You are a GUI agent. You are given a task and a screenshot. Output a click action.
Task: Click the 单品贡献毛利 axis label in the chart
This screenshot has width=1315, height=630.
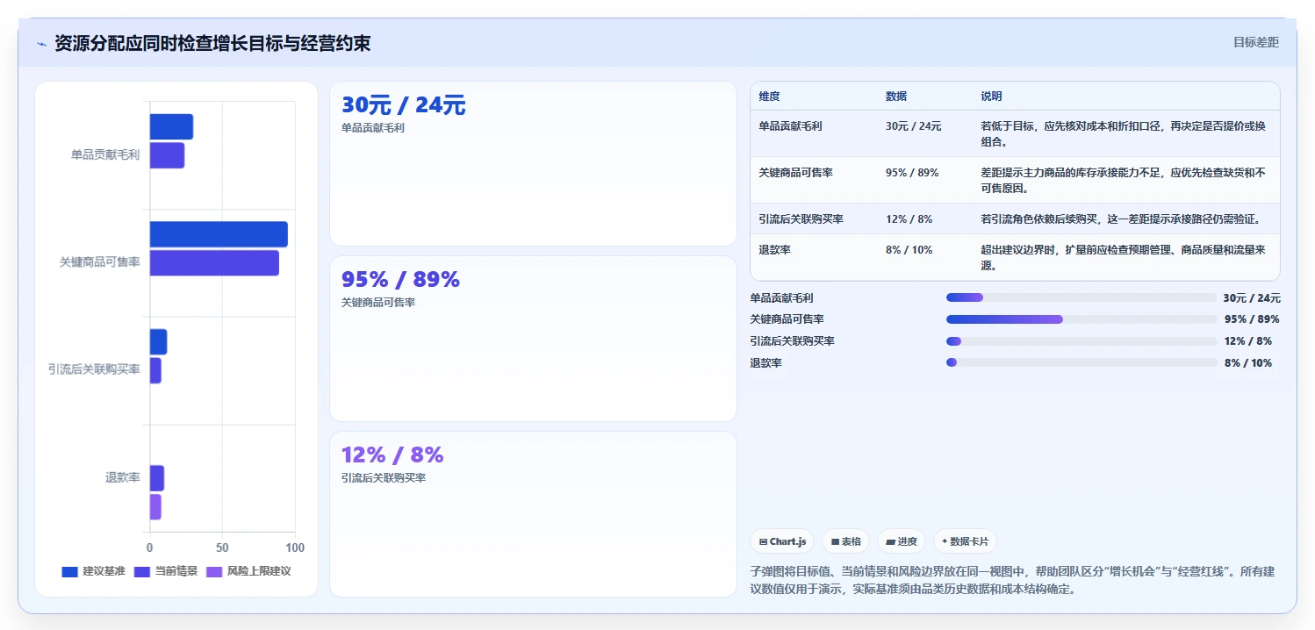105,155
